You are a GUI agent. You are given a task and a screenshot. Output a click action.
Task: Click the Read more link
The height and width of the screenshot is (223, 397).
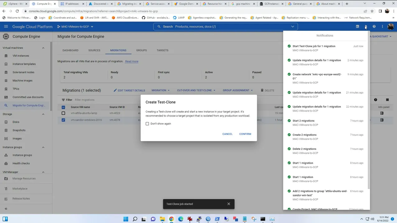[132, 61]
